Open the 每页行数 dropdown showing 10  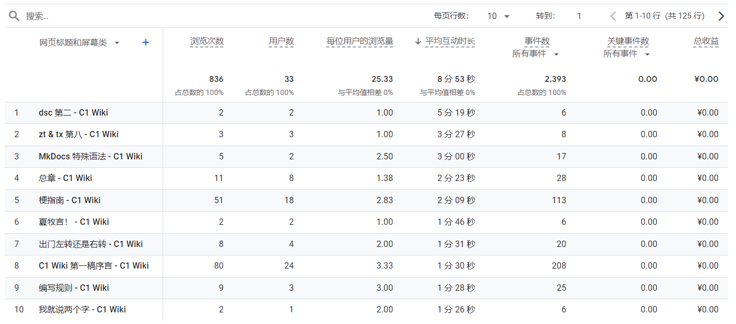coord(498,16)
